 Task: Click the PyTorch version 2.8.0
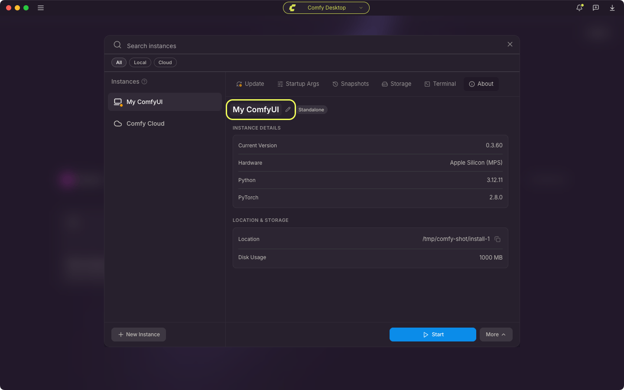(x=496, y=198)
